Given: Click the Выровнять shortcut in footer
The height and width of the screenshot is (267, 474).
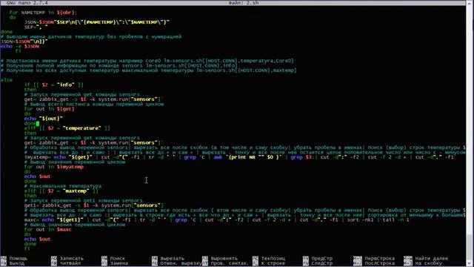Looking at the screenshot, I should tap(220, 259).
